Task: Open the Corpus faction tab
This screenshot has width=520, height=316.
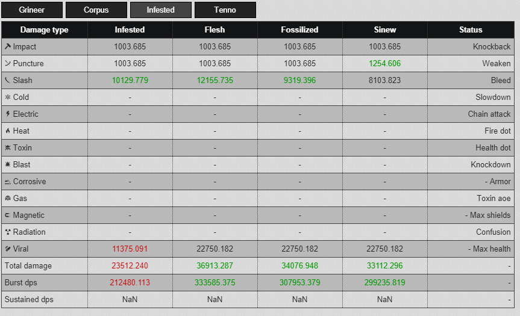Action: (x=96, y=10)
